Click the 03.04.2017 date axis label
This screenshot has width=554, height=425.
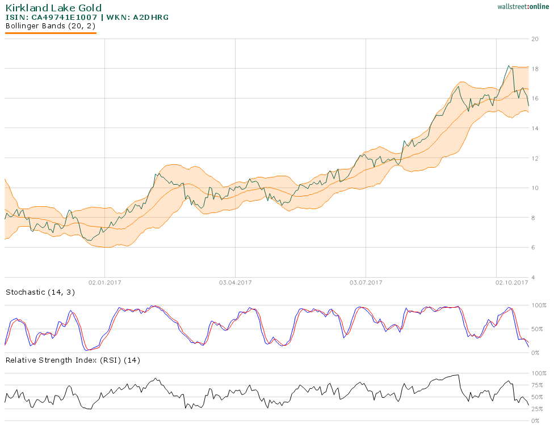coord(236,283)
